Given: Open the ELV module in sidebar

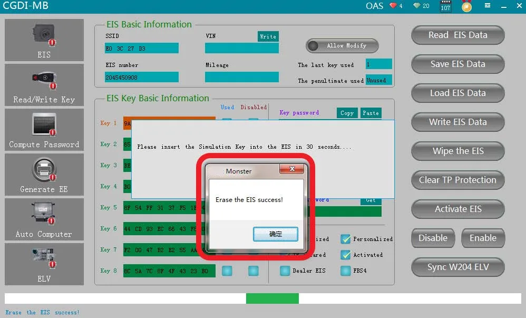Looking at the screenshot, I should click(x=44, y=264).
